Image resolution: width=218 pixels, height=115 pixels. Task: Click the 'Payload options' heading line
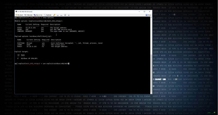[33, 36]
